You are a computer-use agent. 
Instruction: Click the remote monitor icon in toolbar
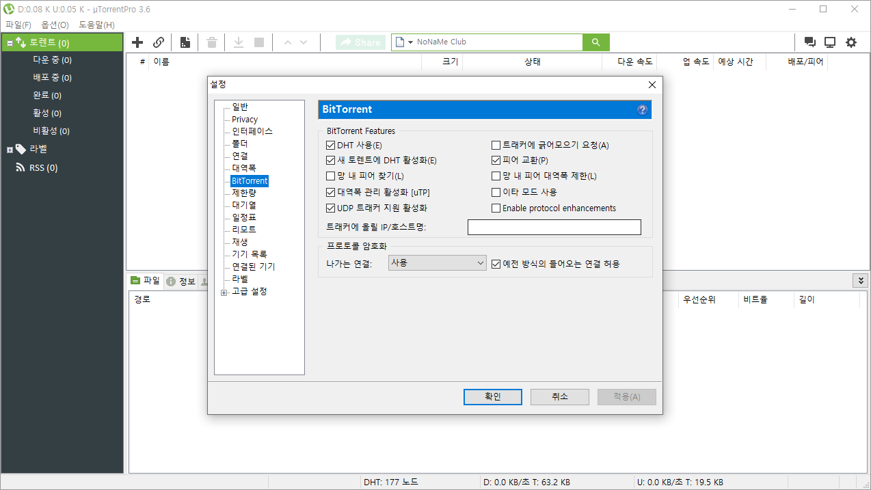click(830, 42)
